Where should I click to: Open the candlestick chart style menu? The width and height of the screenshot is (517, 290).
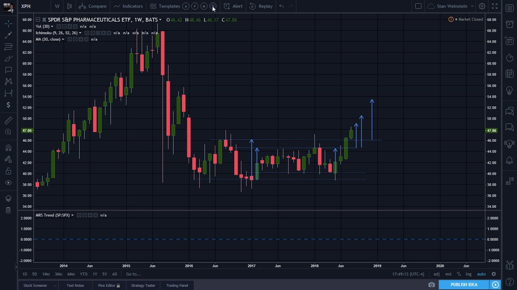[x=69, y=6]
